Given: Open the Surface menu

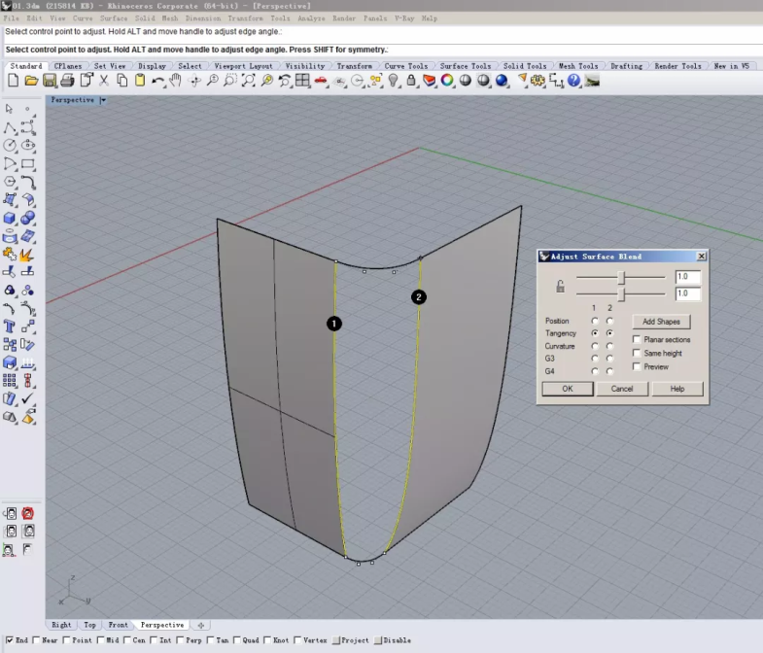Looking at the screenshot, I should pos(114,18).
